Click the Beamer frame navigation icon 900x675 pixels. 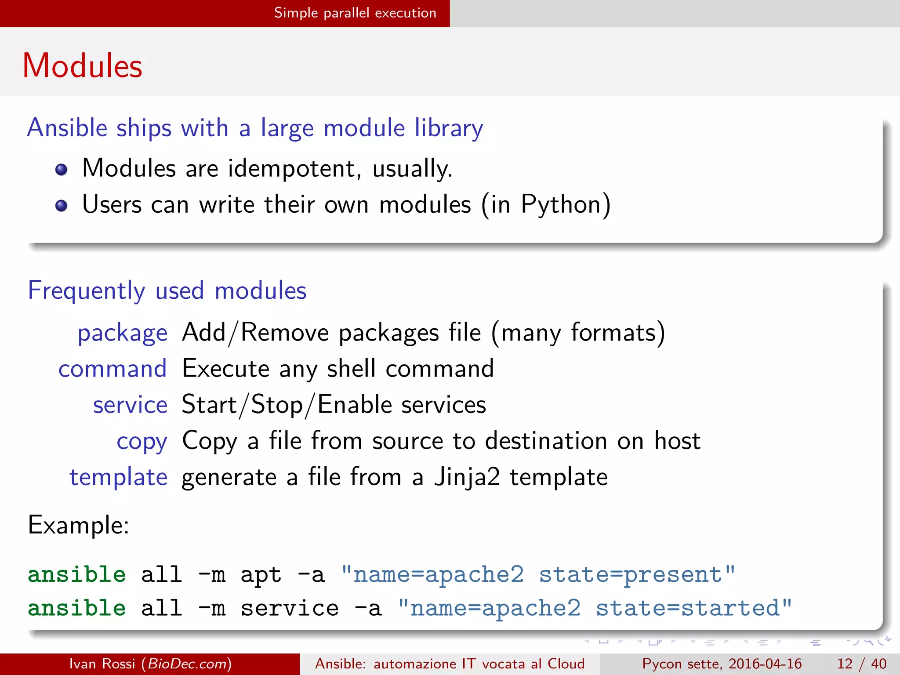click(655, 642)
